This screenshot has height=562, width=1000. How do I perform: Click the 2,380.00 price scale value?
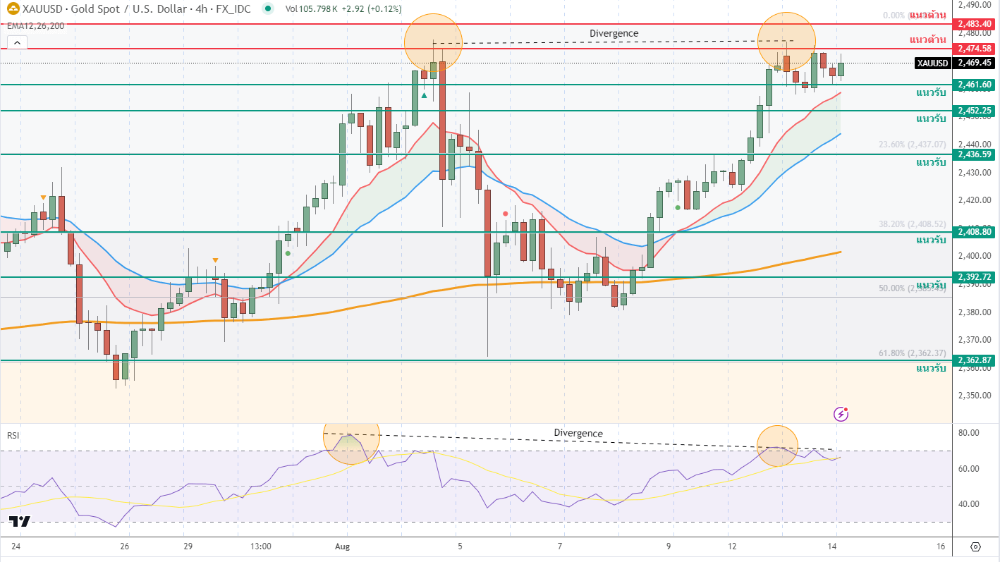click(x=973, y=312)
